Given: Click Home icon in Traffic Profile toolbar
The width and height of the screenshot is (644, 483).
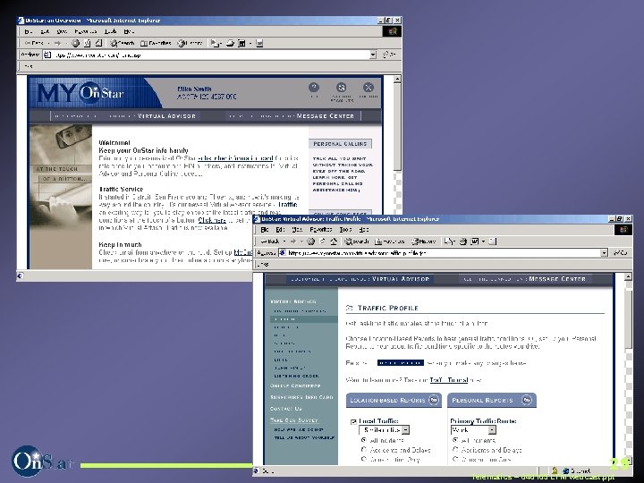Looking at the screenshot, I should click(334, 241).
